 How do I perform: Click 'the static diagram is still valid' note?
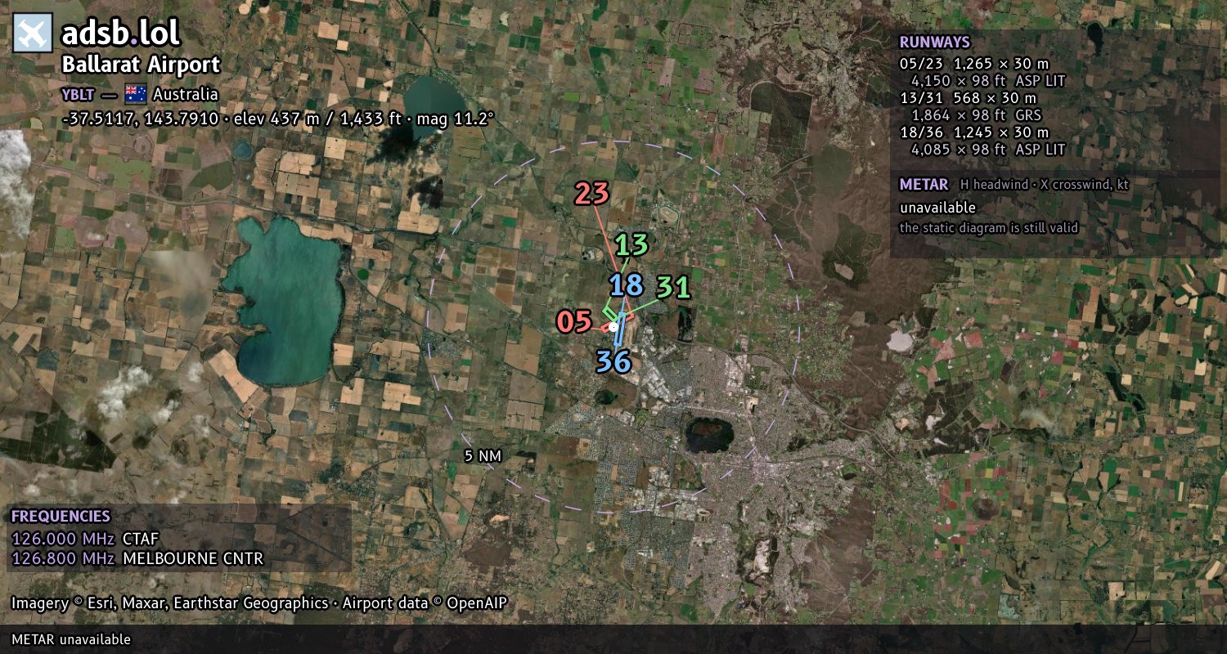(x=989, y=228)
